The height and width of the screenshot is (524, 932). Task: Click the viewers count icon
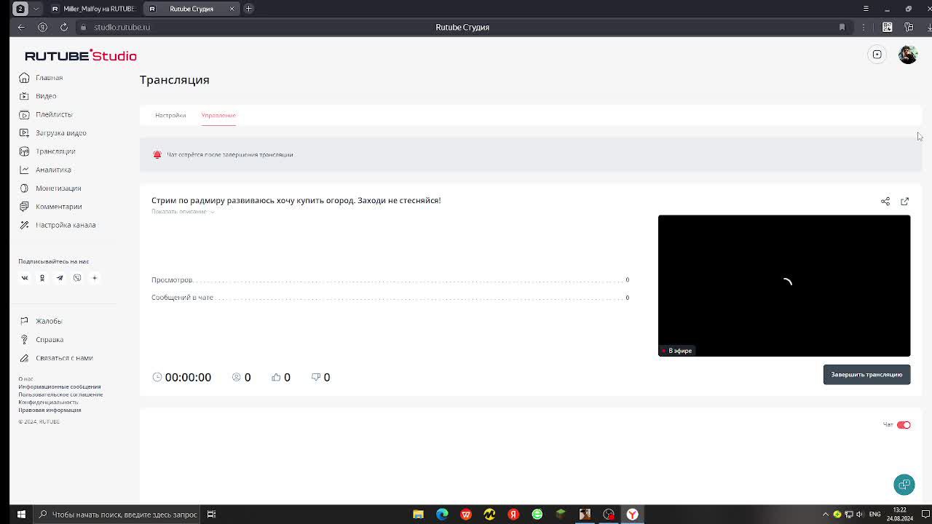(236, 377)
